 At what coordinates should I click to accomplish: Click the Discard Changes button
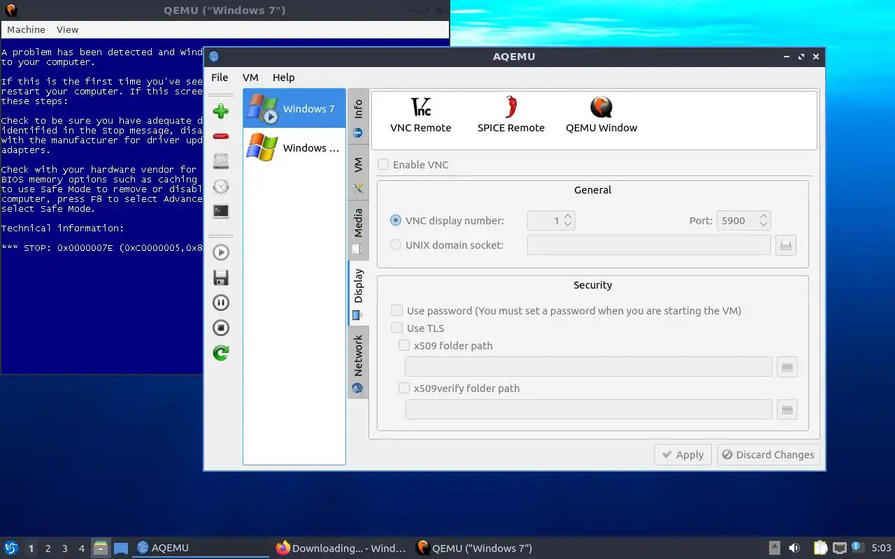click(768, 455)
